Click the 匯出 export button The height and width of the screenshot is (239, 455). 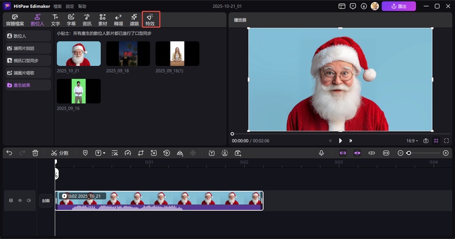[x=398, y=6]
